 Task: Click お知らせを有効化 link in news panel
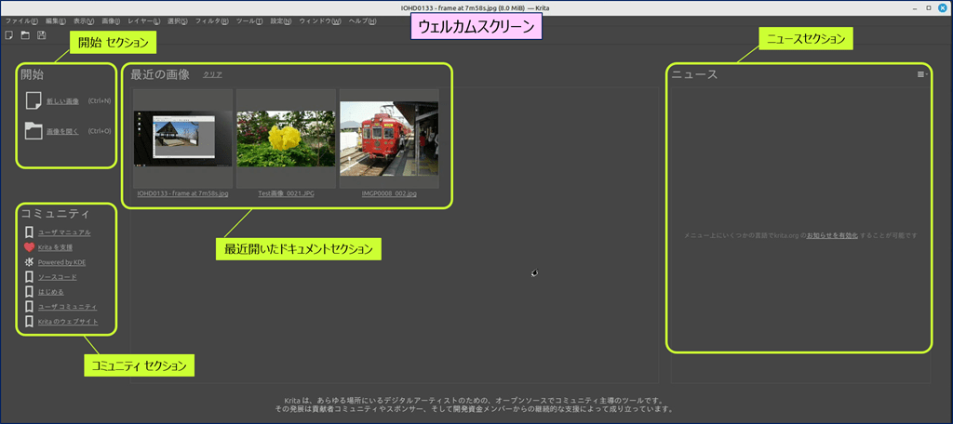coord(832,236)
